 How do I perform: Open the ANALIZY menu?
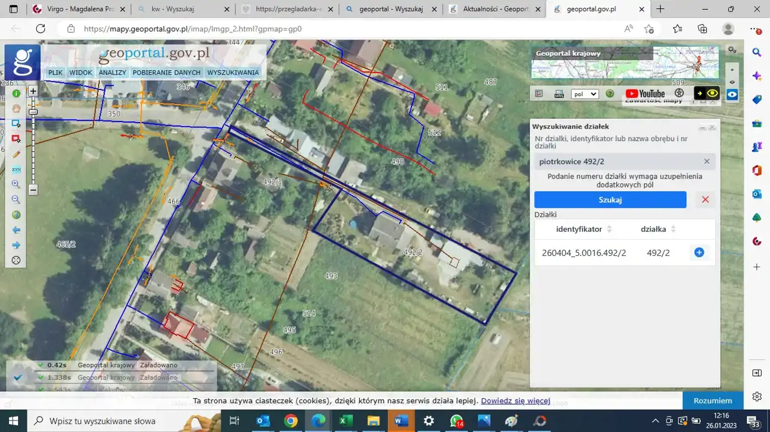pyautogui.click(x=112, y=73)
